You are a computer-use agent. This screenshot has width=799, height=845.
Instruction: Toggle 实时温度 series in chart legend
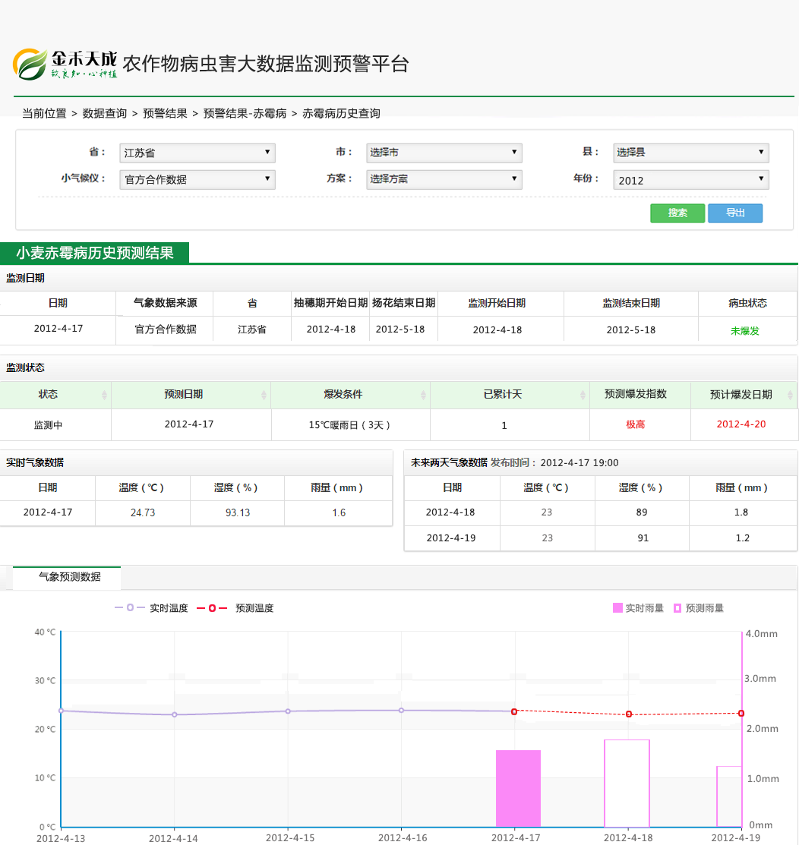(x=151, y=608)
